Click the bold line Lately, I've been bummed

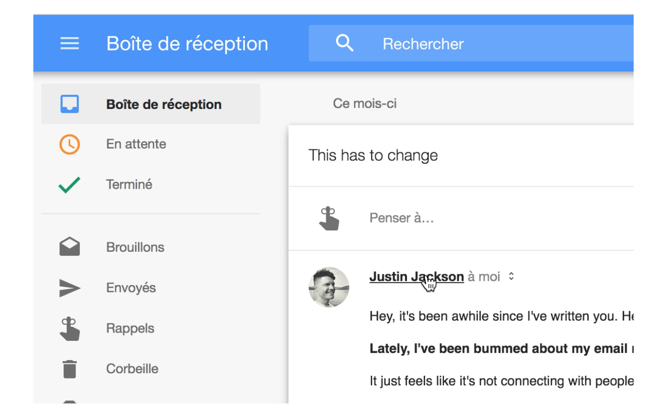tap(501, 349)
